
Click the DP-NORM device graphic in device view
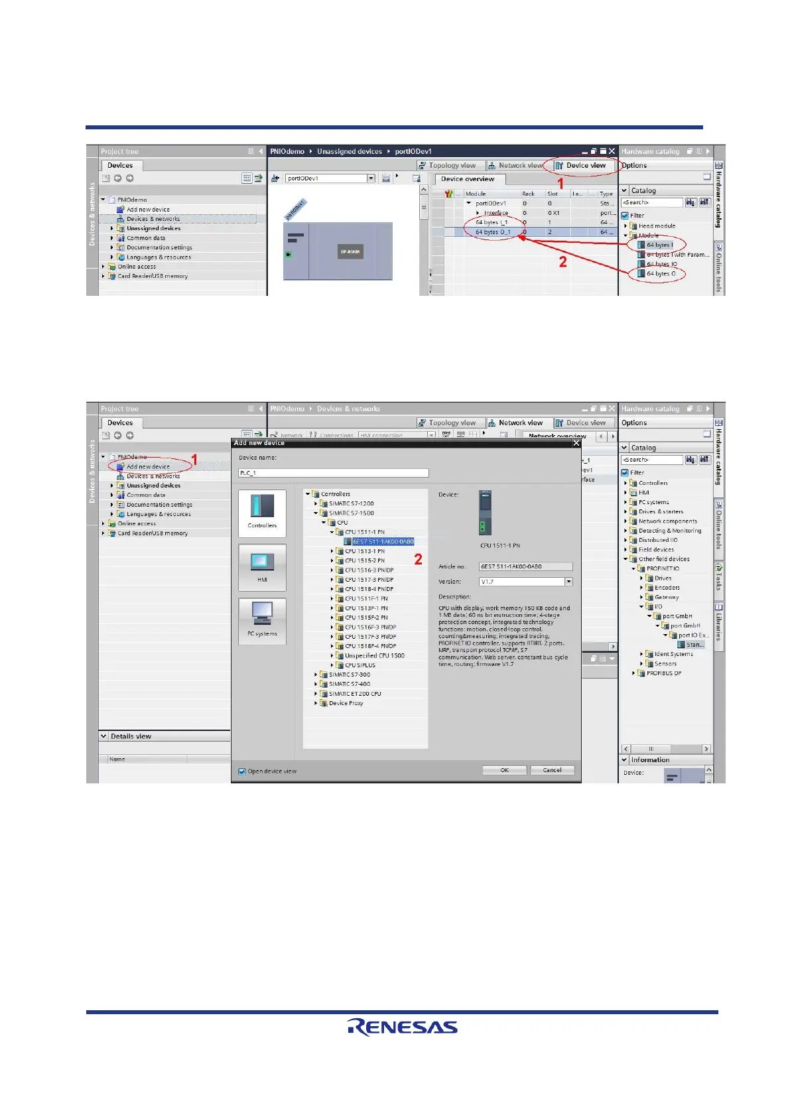pos(351,251)
